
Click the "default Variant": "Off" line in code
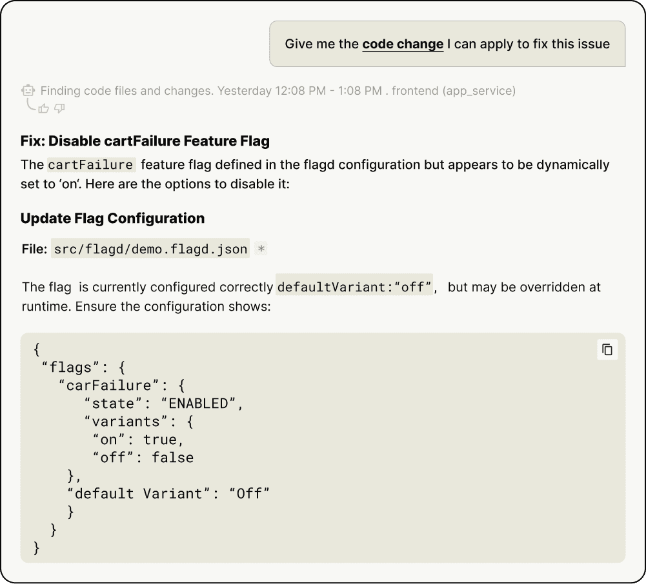coord(168,494)
